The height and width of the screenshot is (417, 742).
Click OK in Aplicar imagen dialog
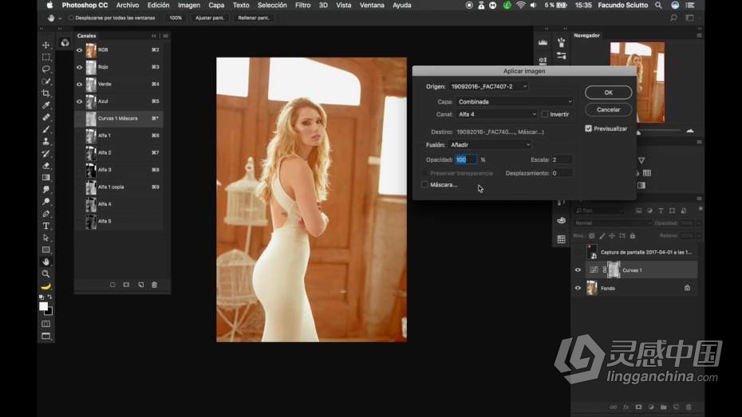point(609,92)
